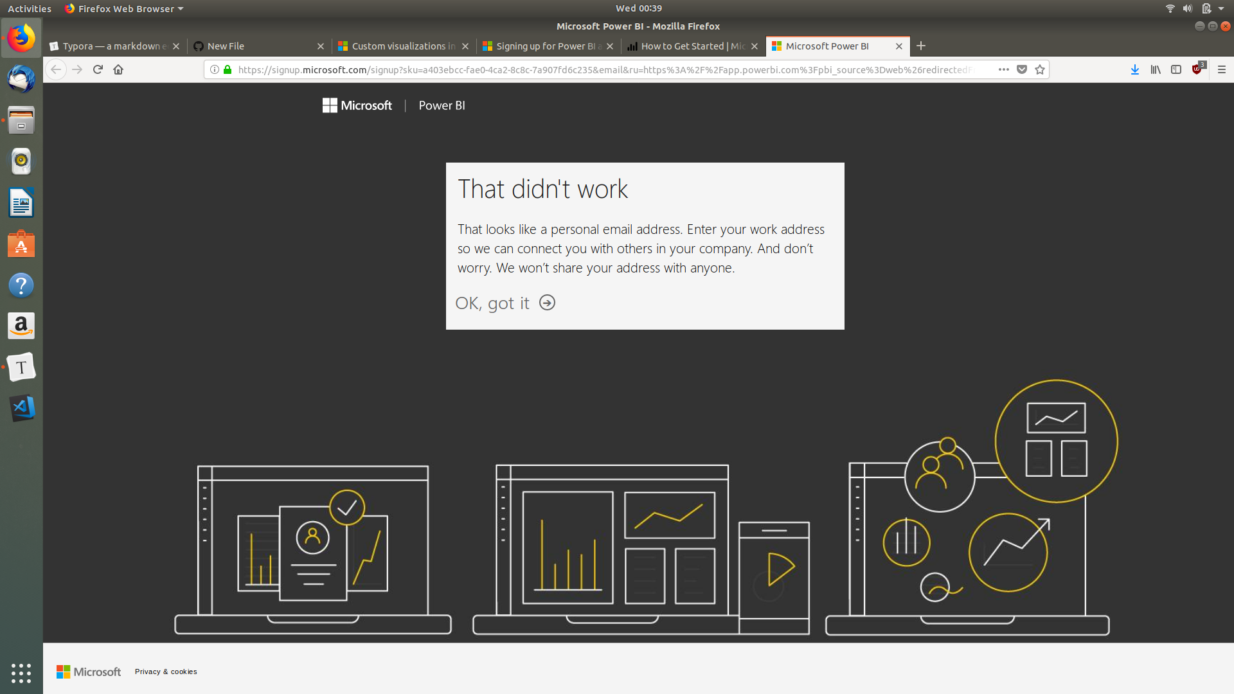
Task: Launch Thunderbird mail from dock
Action: tap(21, 79)
